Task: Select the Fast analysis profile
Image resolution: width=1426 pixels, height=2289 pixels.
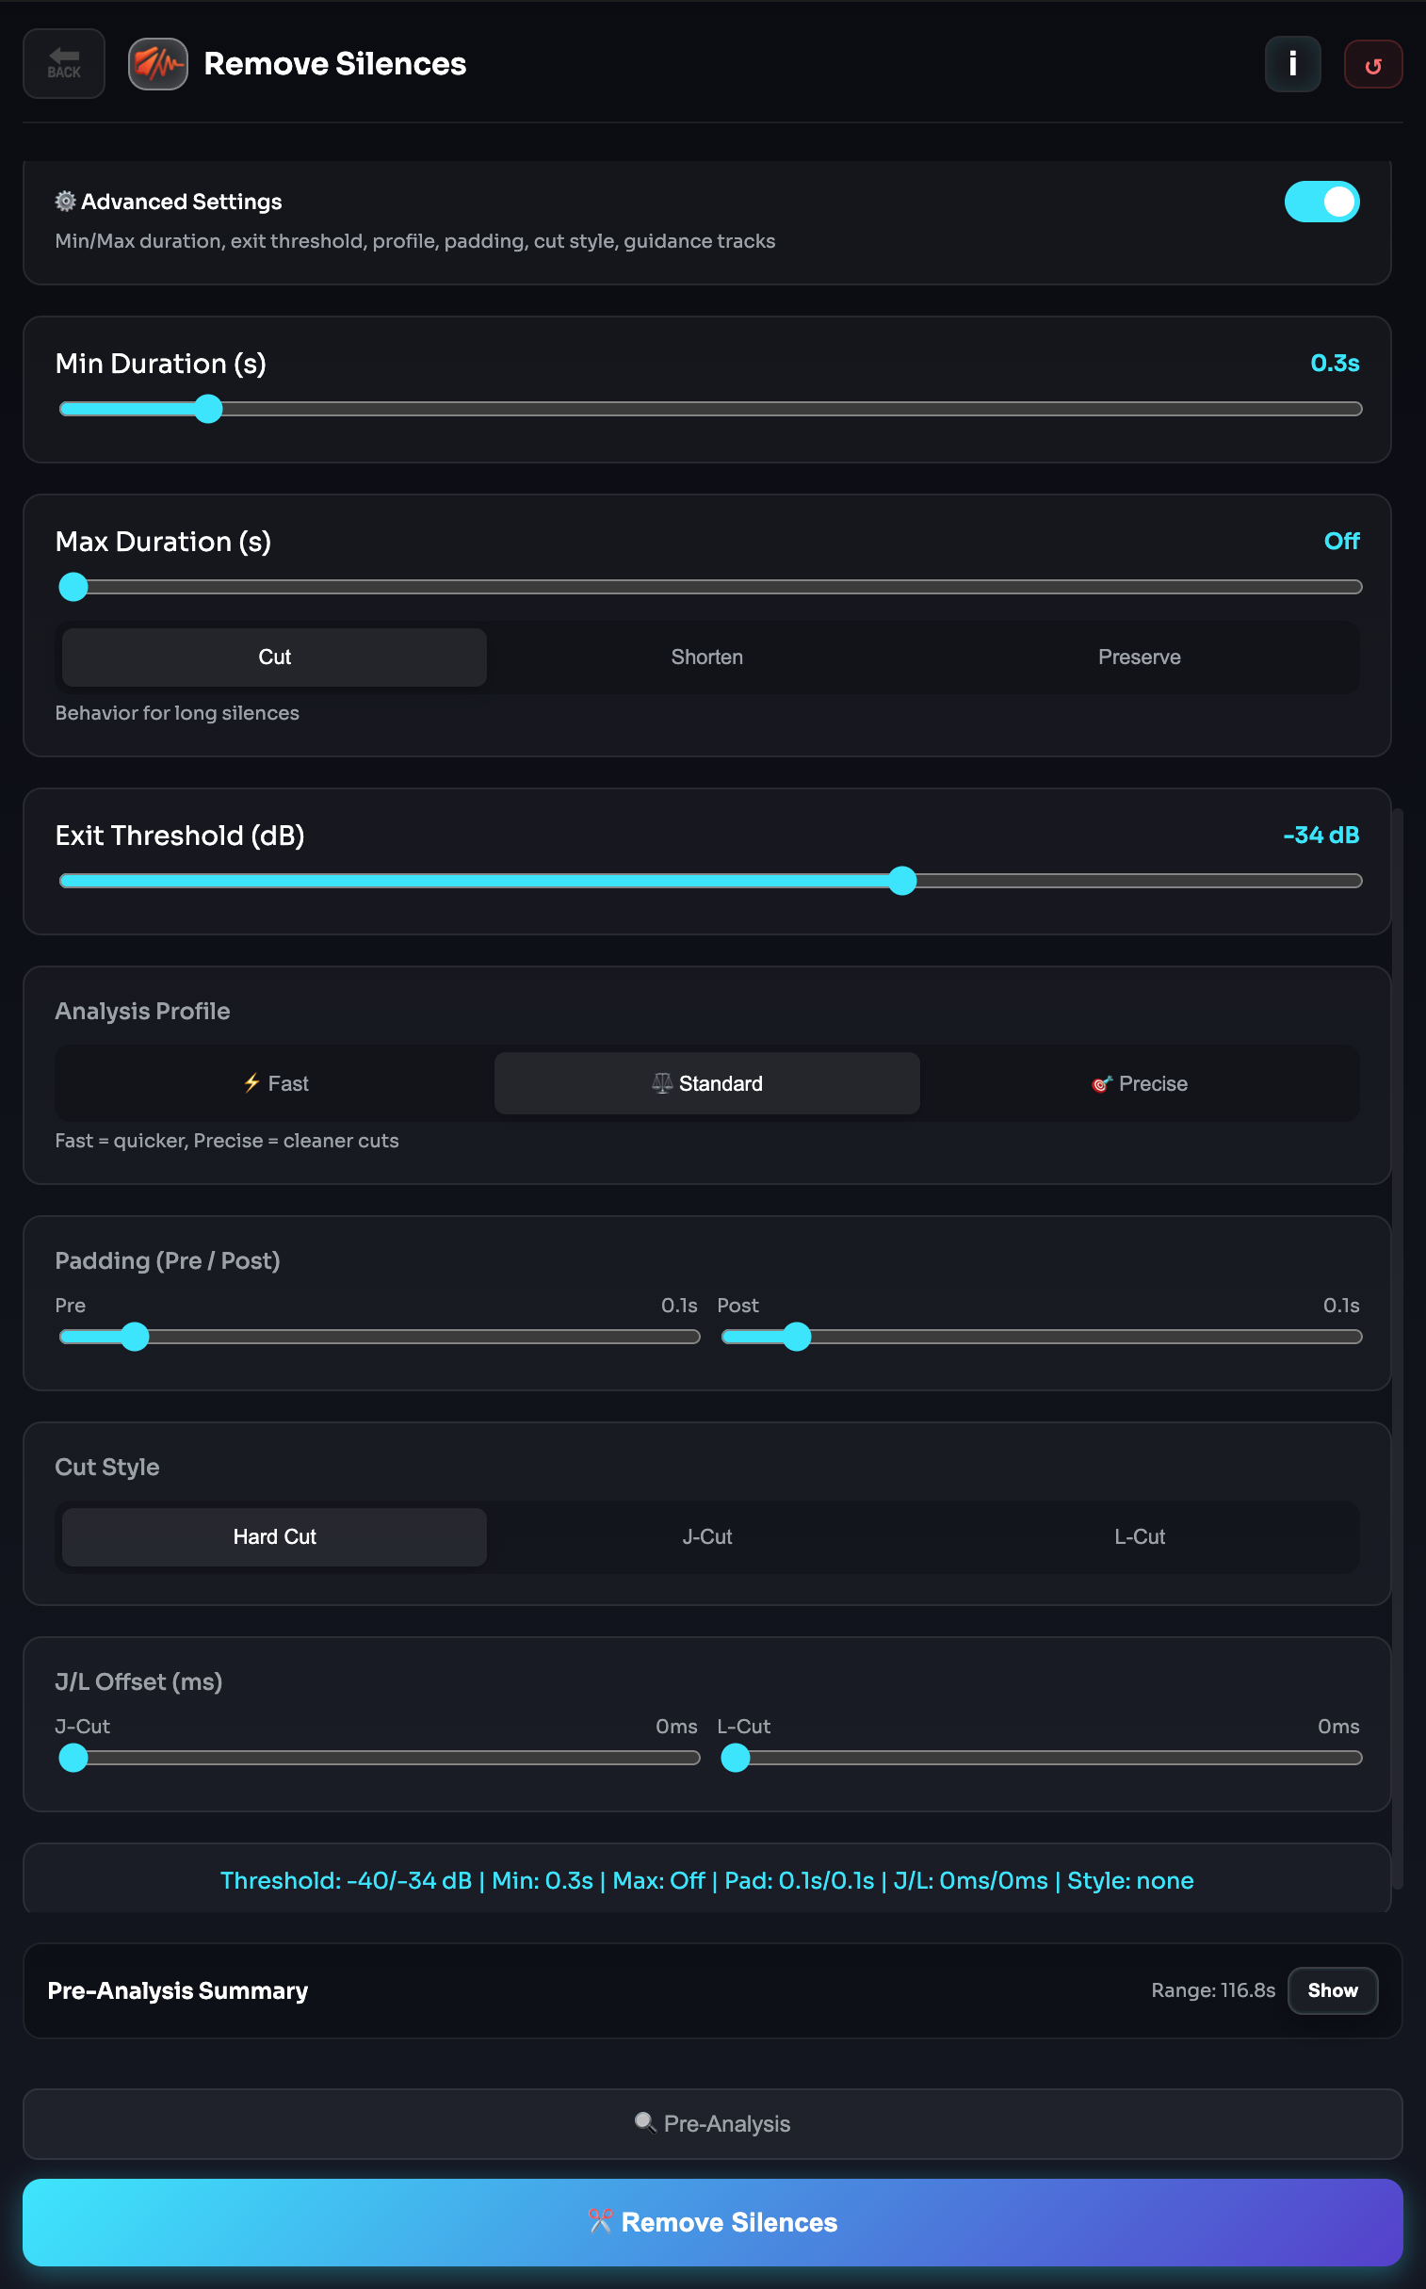Action: click(x=274, y=1083)
